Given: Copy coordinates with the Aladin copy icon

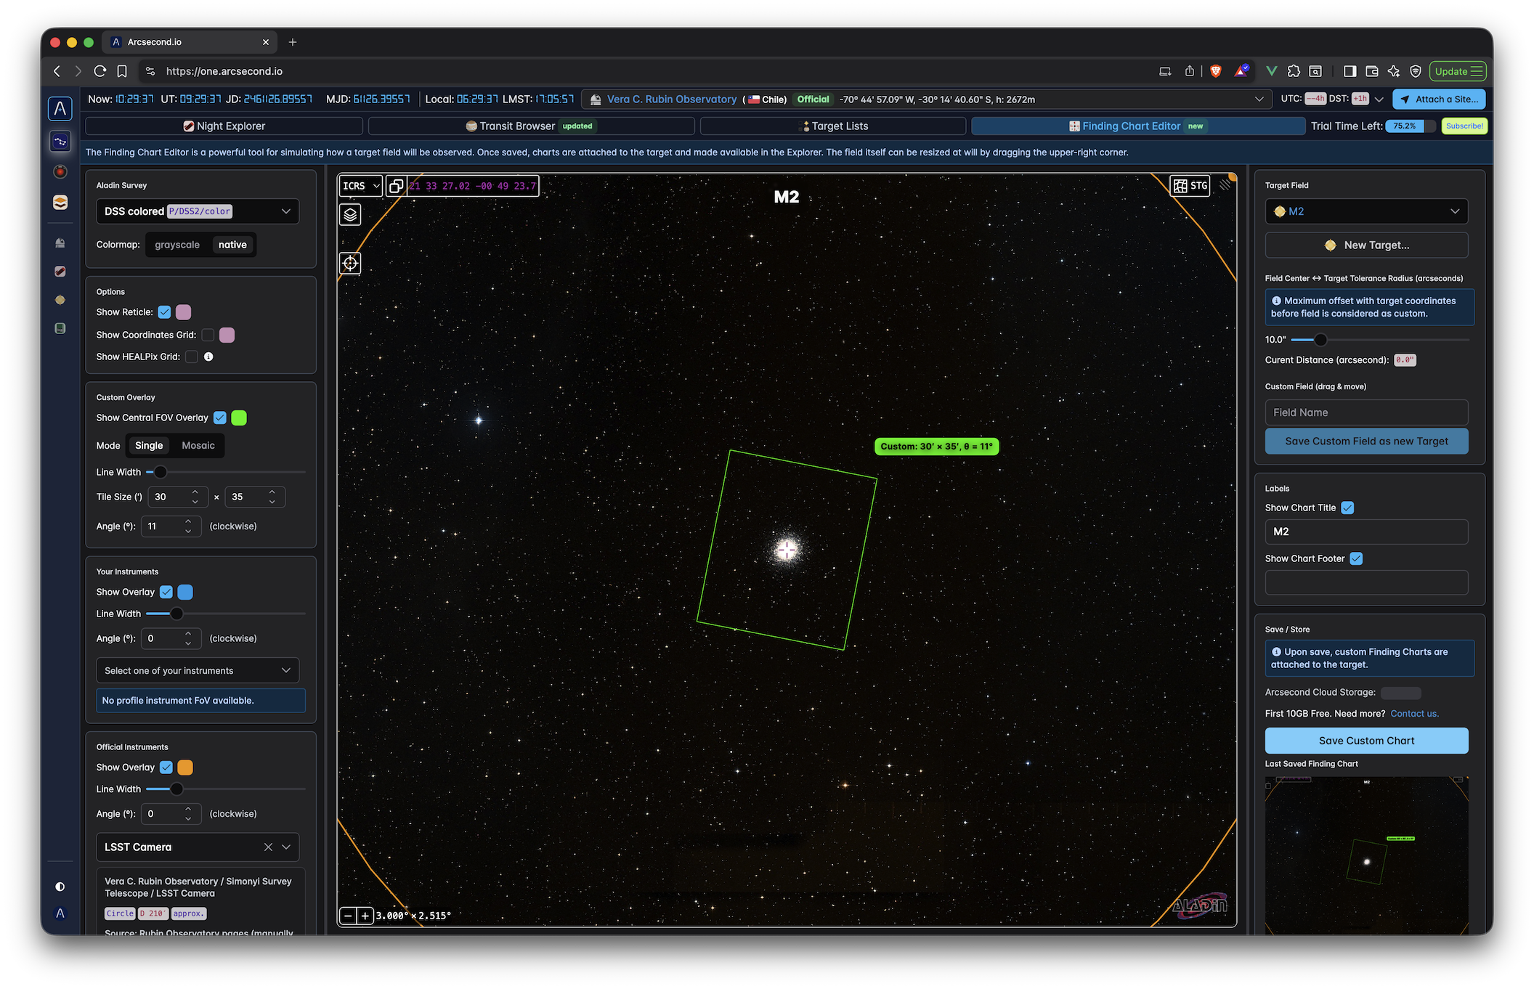Looking at the screenshot, I should [x=396, y=186].
